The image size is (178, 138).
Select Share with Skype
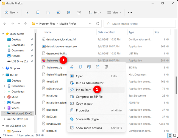pos(96,119)
